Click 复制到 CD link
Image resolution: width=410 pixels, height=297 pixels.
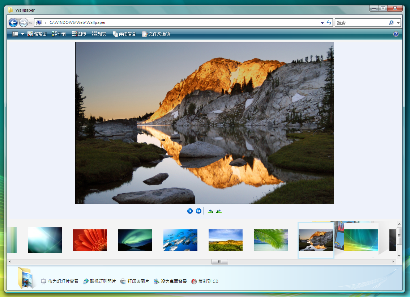click(205, 281)
